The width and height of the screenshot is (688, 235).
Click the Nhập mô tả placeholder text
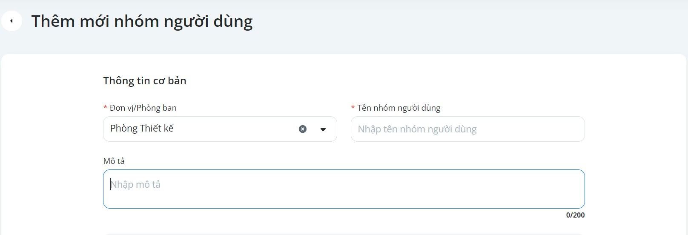point(135,184)
